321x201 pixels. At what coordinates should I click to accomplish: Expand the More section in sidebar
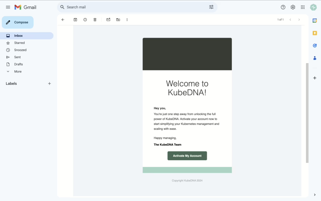(x=18, y=72)
